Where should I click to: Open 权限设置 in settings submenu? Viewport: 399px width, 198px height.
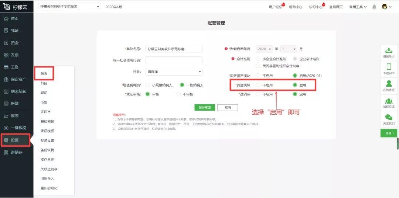click(x=47, y=140)
